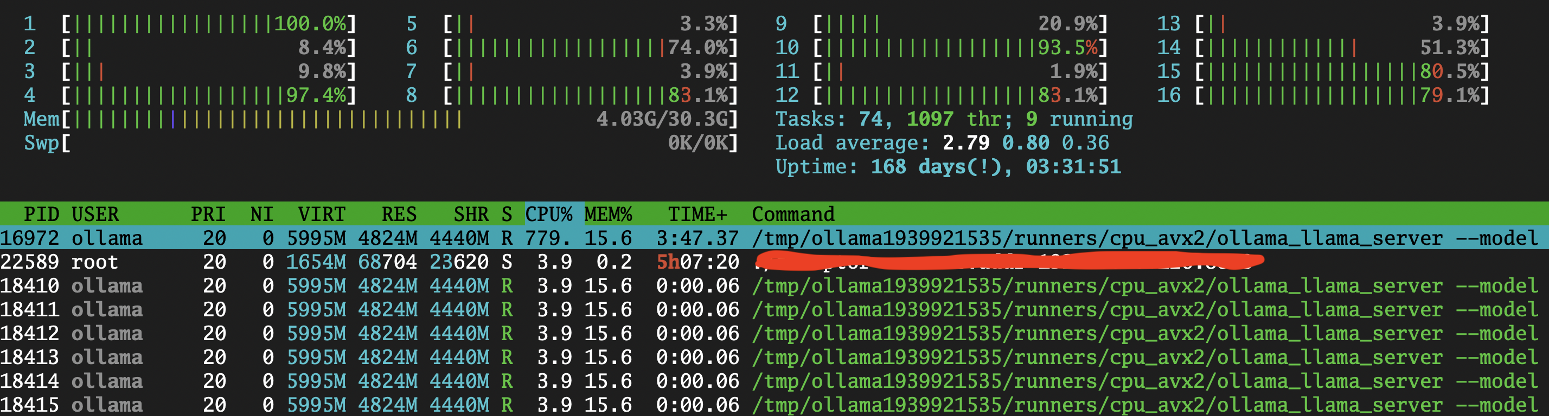This screenshot has height=416, width=1549.
Task: Click the USER column header
Action: click(95, 214)
